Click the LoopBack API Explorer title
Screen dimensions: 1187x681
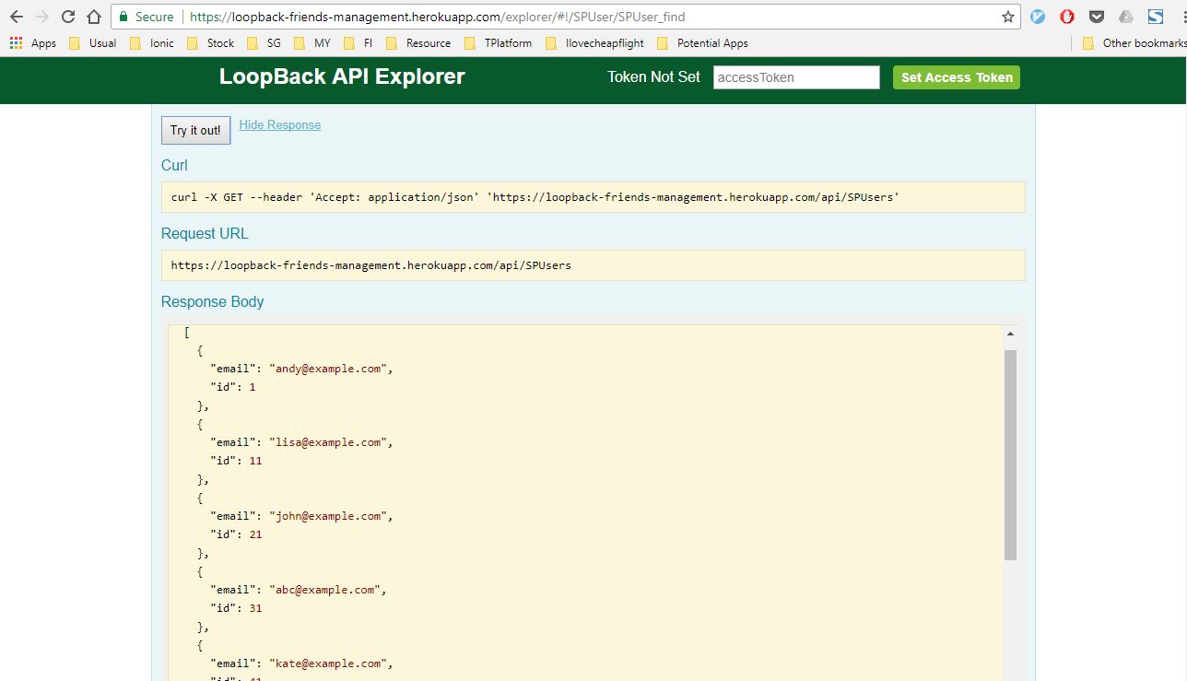pyautogui.click(x=342, y=76)
